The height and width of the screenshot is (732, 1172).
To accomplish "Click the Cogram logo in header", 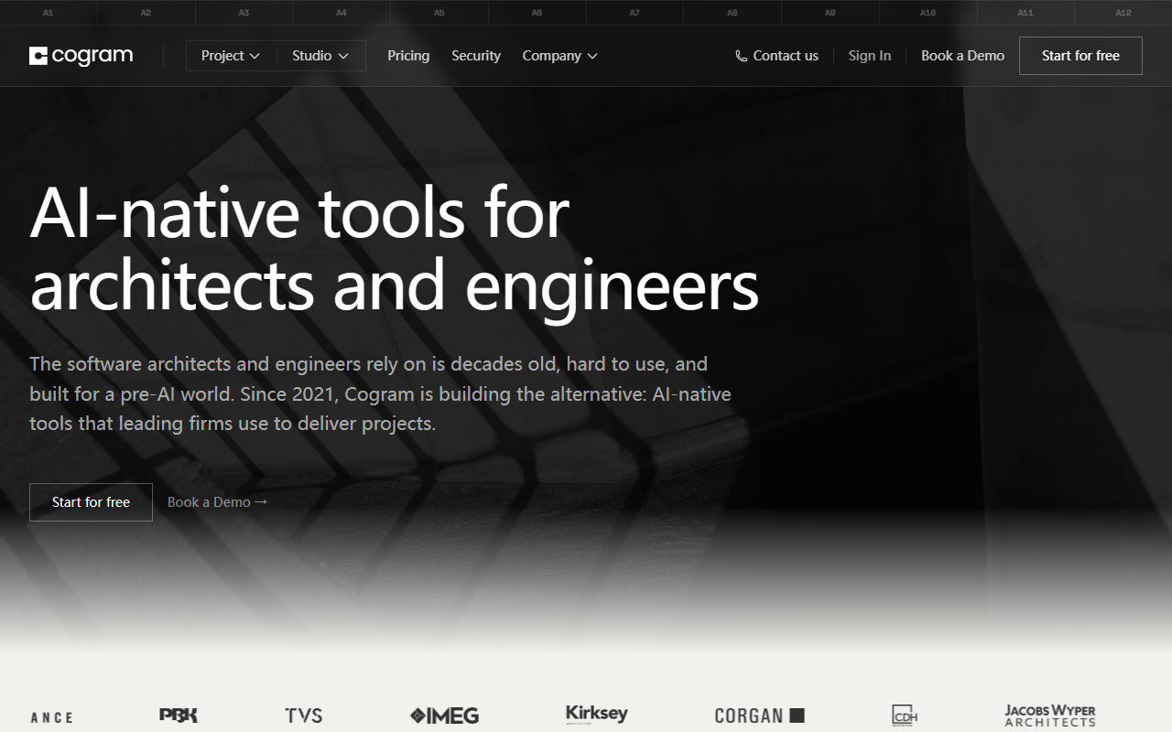I will [81, 56].
